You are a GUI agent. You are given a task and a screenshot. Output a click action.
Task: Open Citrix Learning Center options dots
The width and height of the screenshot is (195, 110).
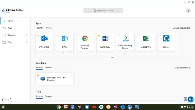pos(126,52)
